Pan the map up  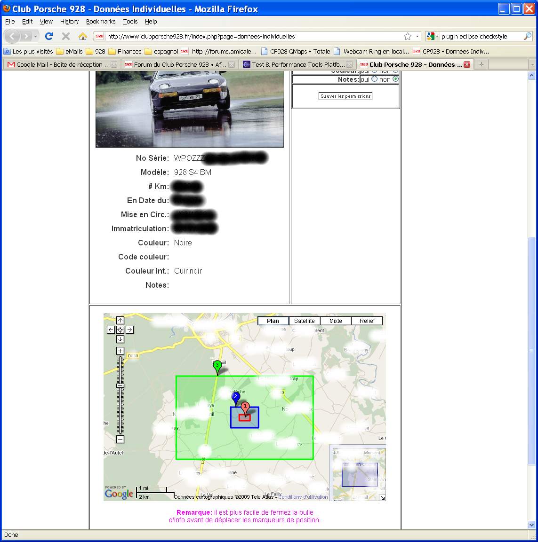tap(120, 321)
